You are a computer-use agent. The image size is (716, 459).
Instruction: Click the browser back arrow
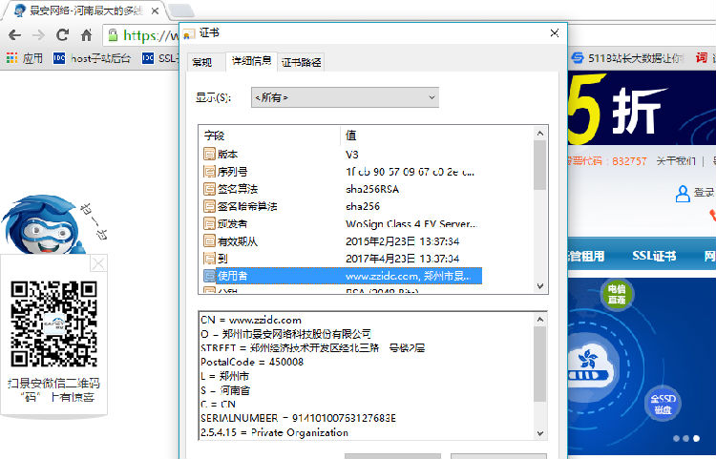click(14, 35)
